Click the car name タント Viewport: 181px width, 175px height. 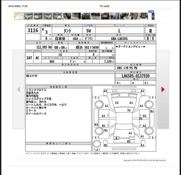pos(67,31)
